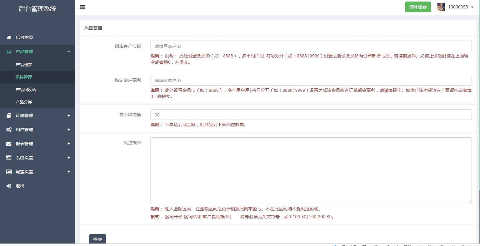Select the monitor icon for 产品管理

pos(8,52)
